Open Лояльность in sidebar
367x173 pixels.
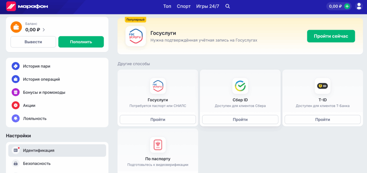pos(57,119)
